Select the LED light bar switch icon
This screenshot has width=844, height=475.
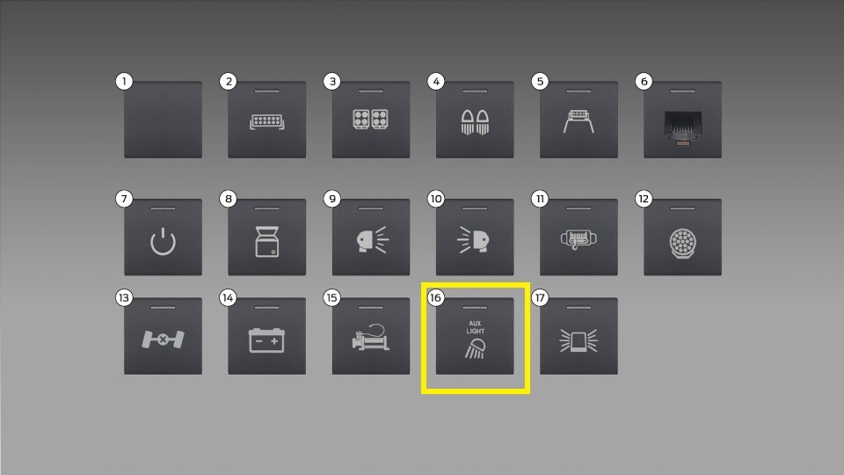(267, 120)
